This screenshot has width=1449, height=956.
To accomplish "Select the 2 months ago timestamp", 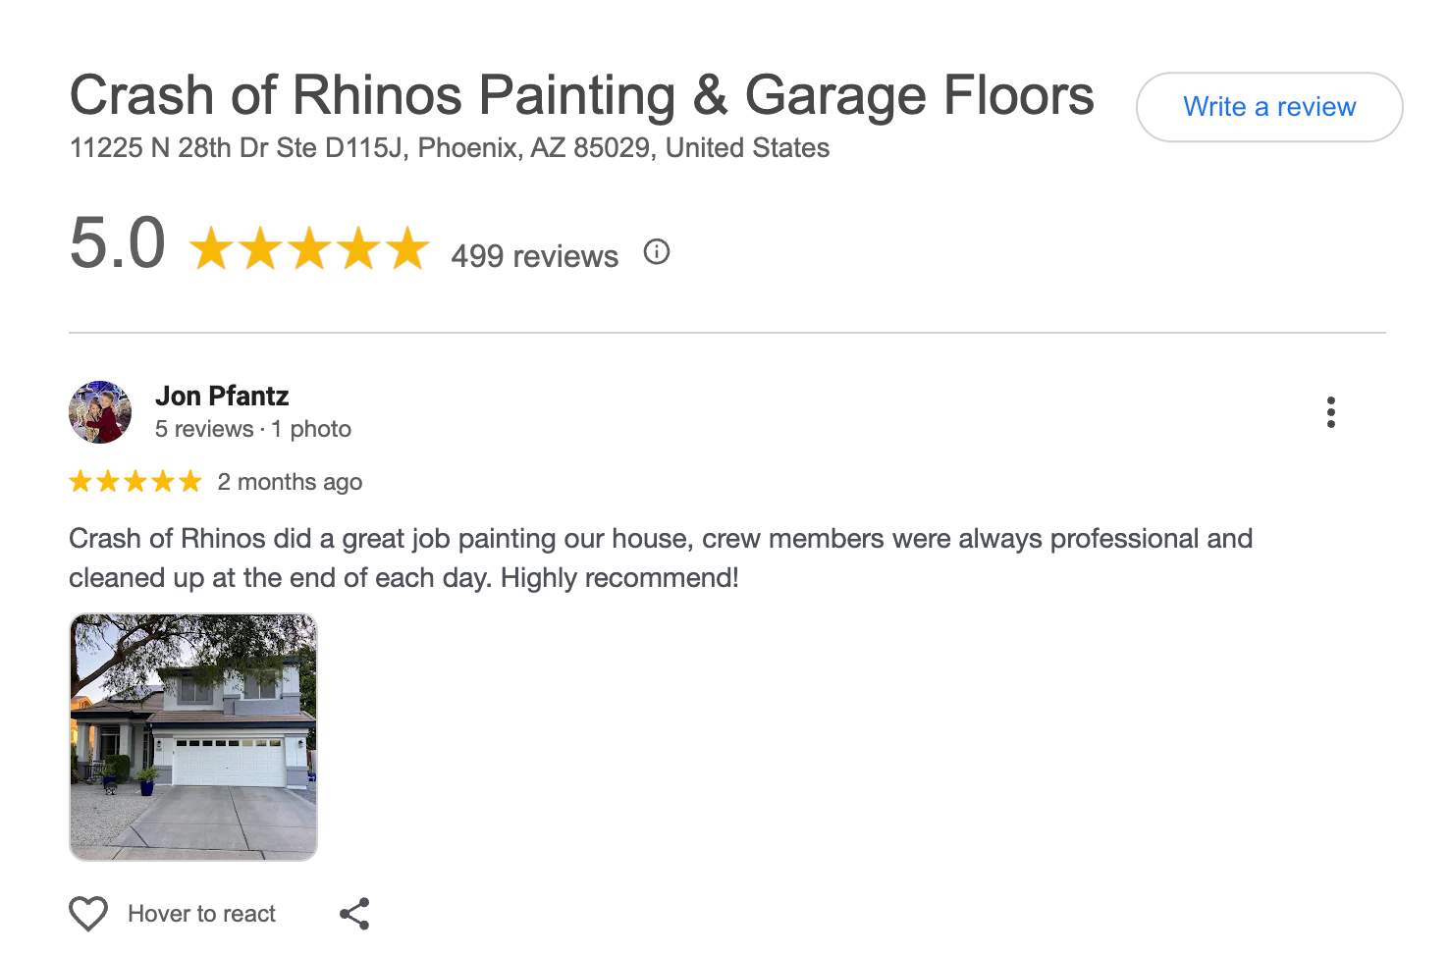I will pos(290,482).
